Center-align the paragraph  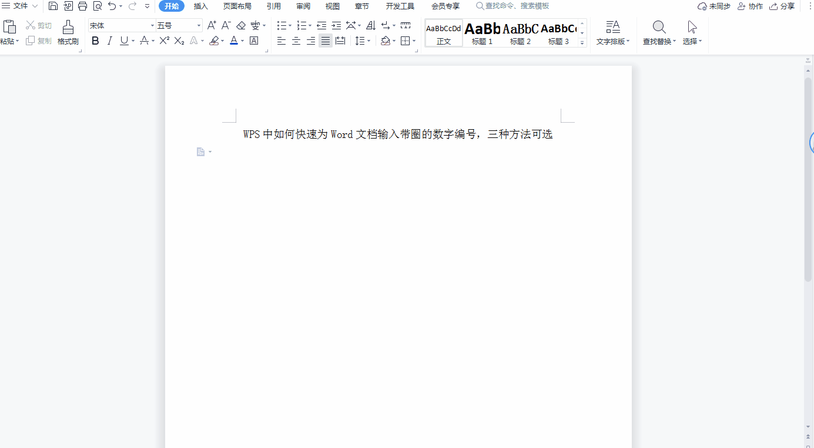click(x=296, y=41)
